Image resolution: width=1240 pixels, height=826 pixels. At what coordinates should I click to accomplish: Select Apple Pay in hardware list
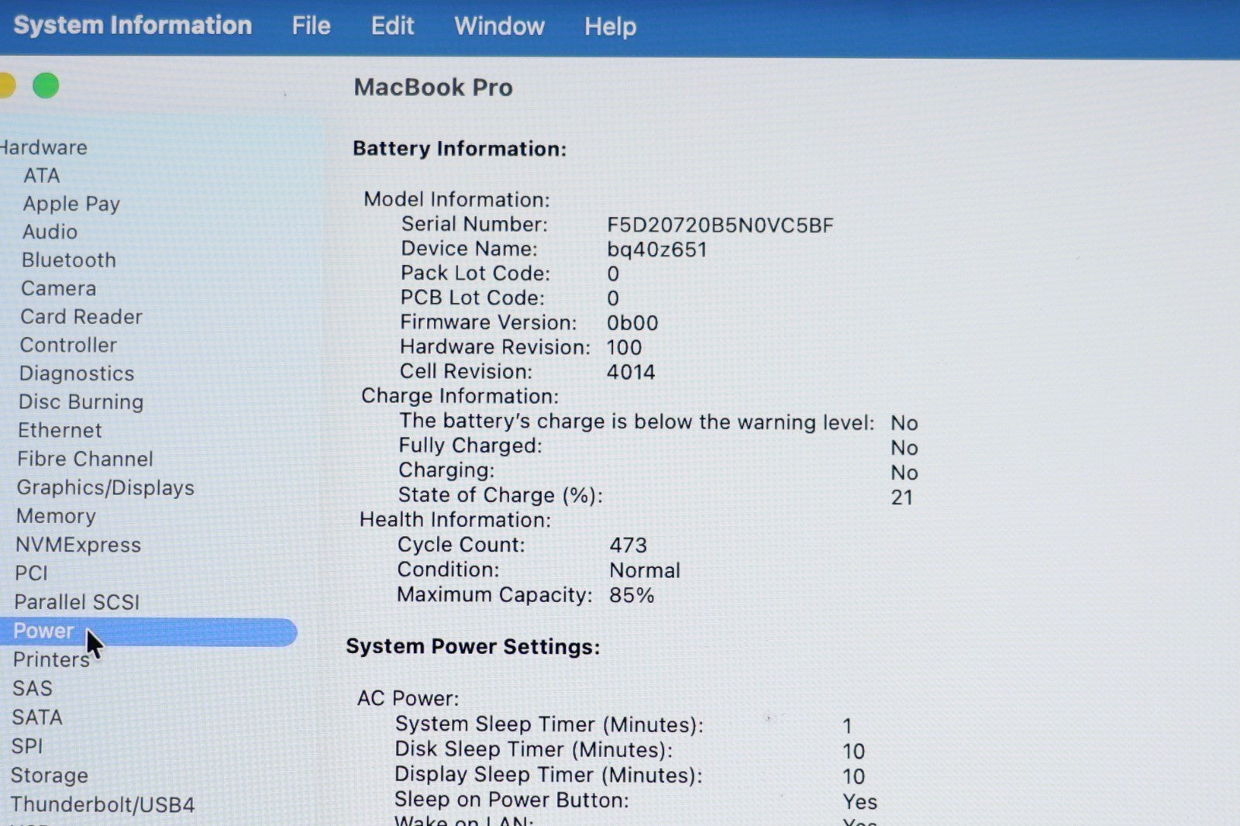click(x=71, y=204)
